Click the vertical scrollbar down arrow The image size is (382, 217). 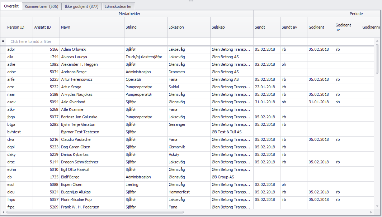coord(377,206)
